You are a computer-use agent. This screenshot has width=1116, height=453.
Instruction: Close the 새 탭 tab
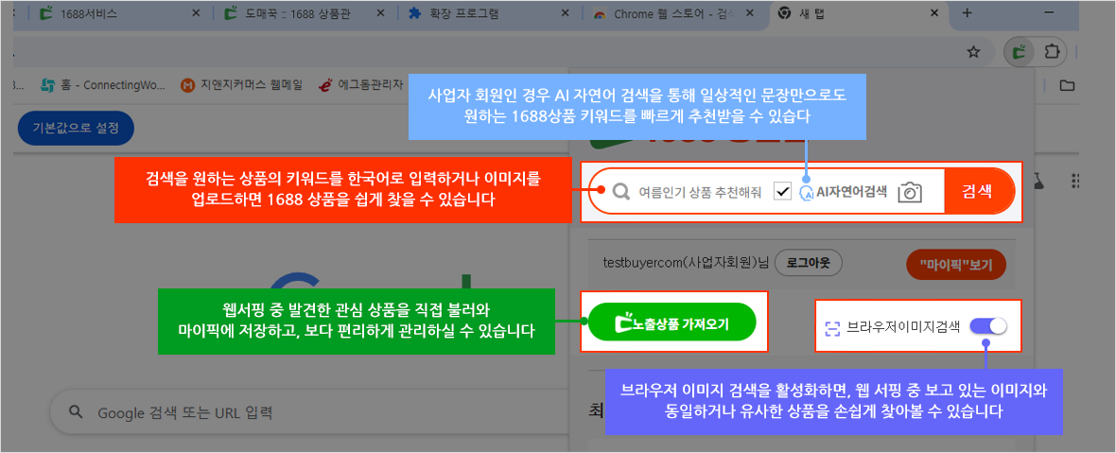933,13
